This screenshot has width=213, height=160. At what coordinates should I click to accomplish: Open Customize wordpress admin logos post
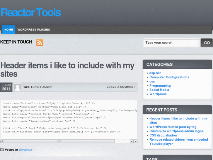pos(176,131)
